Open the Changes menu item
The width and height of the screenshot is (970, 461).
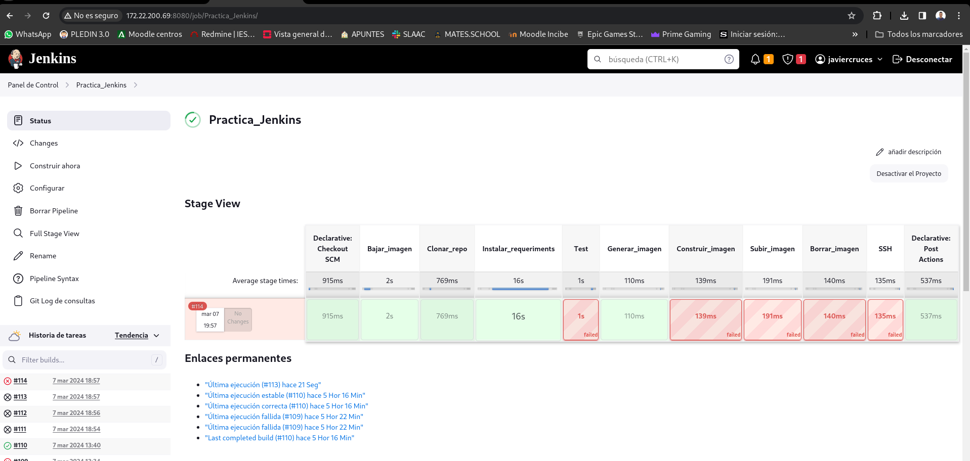click(89, 143)
